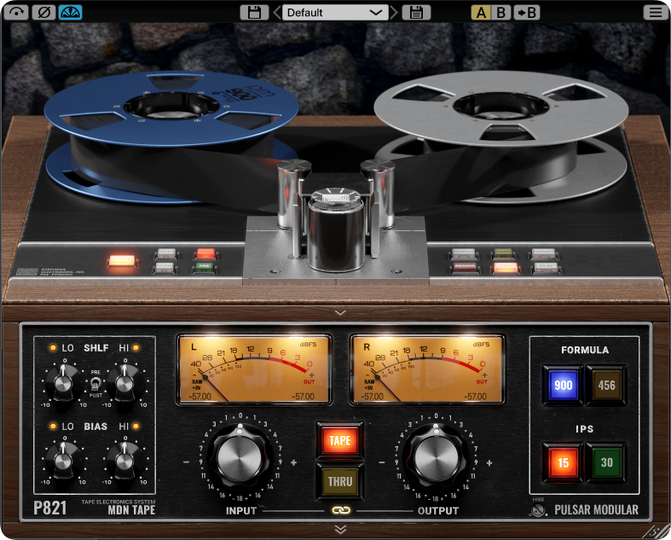This screenshot has width=671, height=540.
Task: Expand the bottom panel with double chevron
Action: (x=340, y=529)
